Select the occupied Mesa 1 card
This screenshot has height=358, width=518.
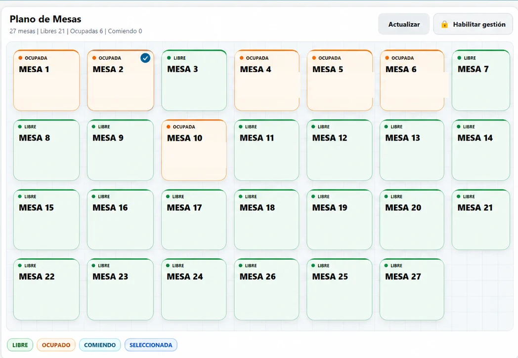(46, 80)
